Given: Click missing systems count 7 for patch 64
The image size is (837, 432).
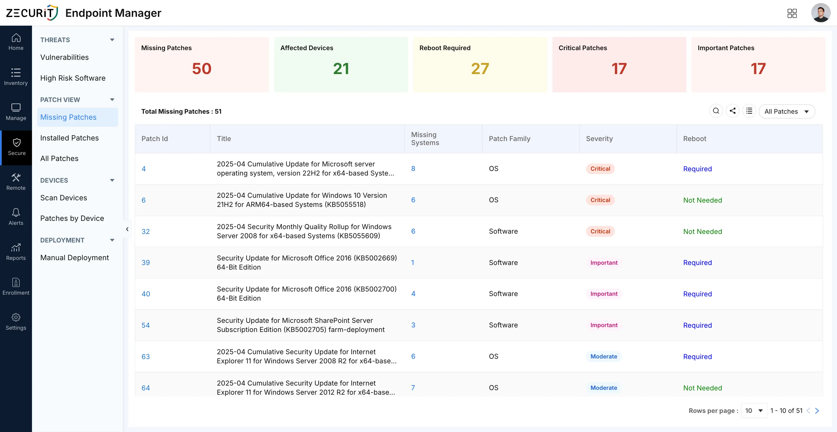Looking at the screenshot, I should pos(413,388).
